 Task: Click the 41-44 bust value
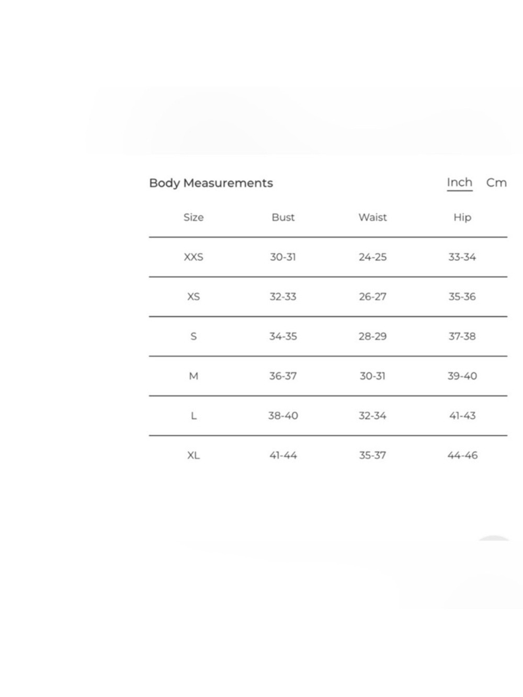click(283, 455)
